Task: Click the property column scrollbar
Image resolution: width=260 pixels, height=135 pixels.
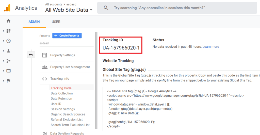Action: (x=96, y=80)
